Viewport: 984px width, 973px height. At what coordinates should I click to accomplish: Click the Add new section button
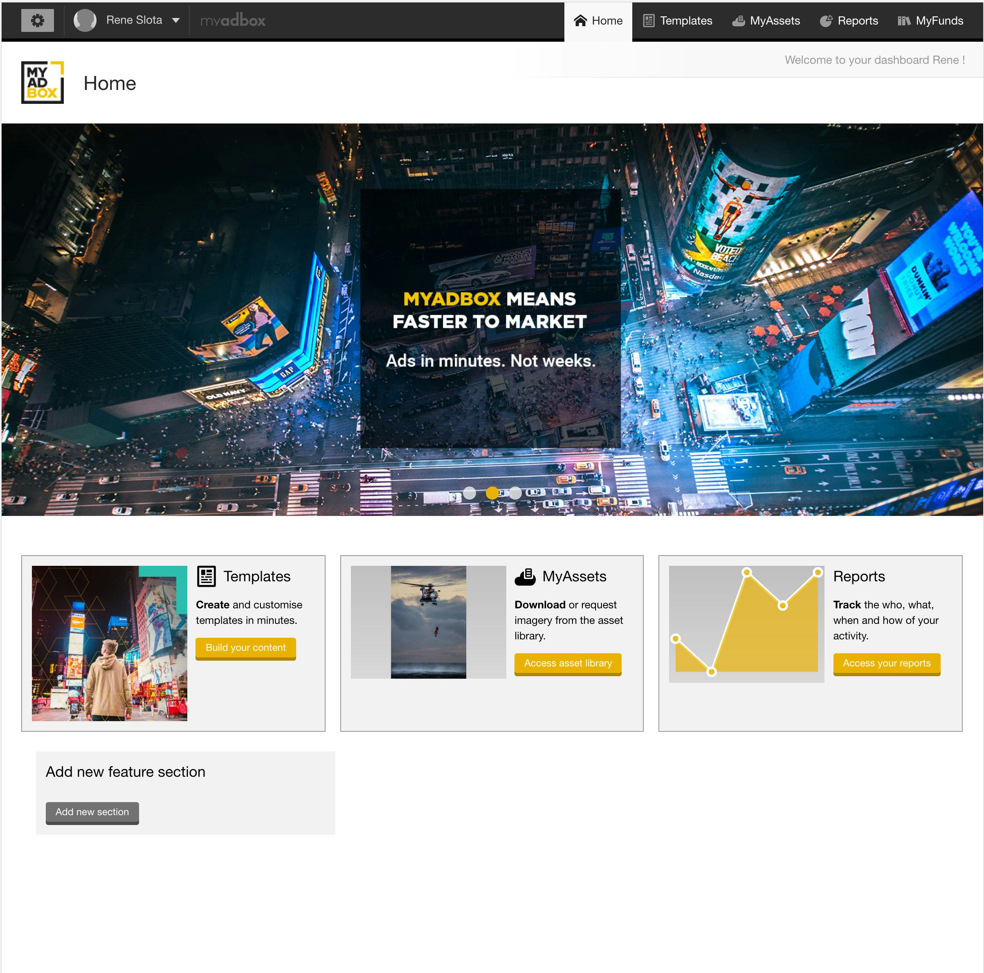92,813
